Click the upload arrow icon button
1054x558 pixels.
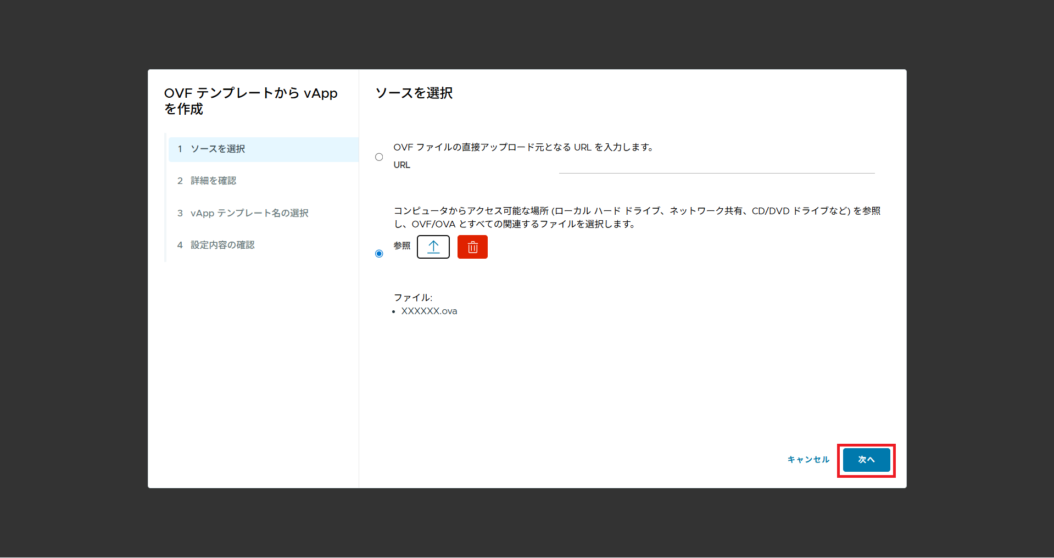(433, 247)
